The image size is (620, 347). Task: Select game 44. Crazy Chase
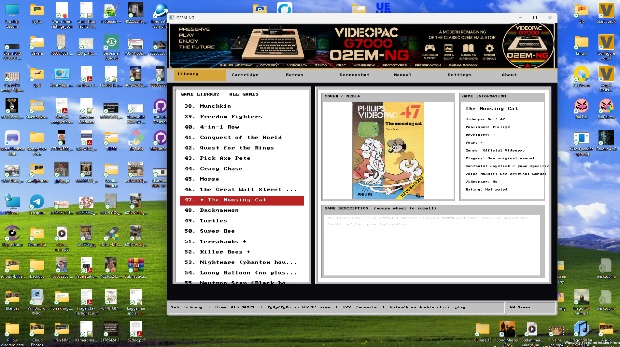[242, 169]
